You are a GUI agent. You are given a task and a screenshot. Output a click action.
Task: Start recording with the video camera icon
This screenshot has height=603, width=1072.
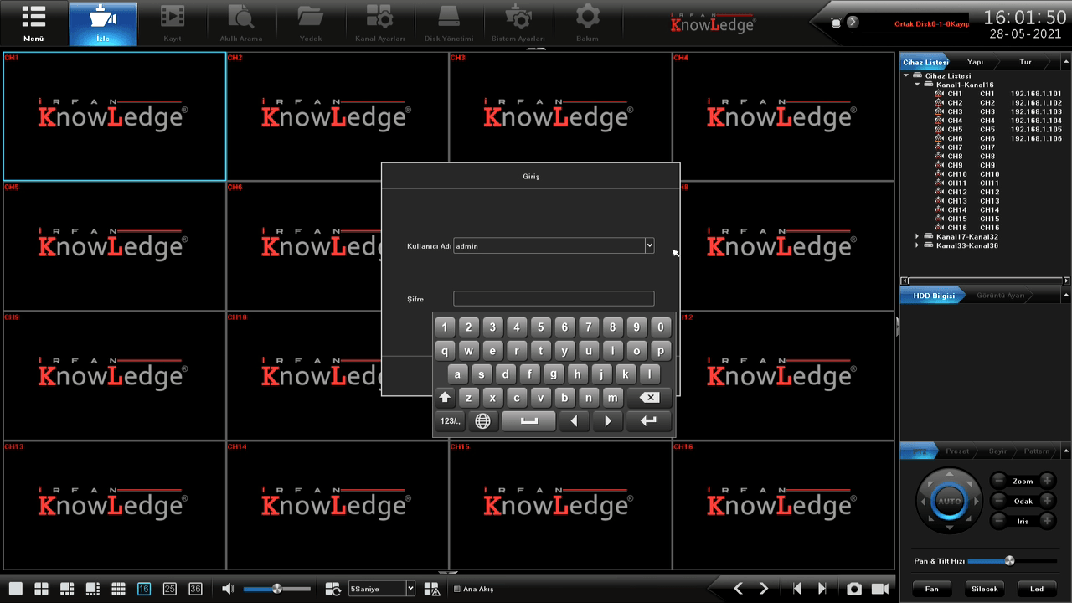879,589
